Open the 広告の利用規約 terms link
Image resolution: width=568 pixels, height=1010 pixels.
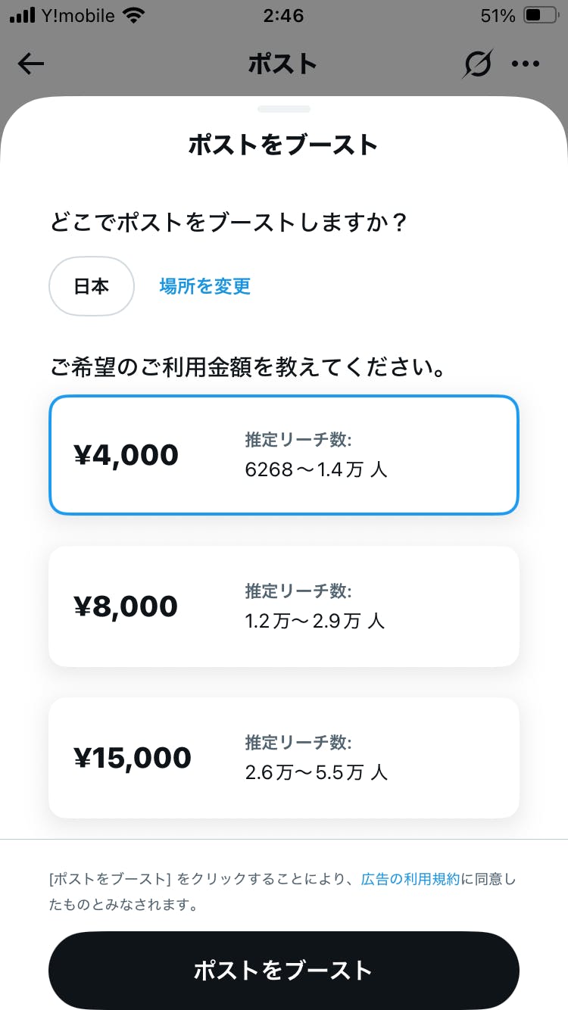410,879
